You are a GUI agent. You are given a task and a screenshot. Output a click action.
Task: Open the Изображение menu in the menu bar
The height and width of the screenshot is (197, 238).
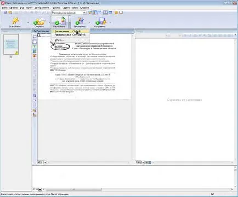click(x=42, y=8)
